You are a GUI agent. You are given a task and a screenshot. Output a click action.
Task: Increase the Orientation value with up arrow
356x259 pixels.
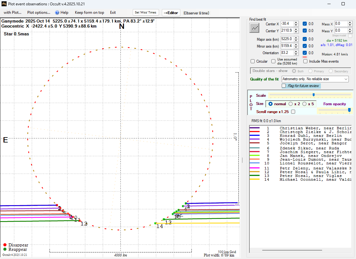click(296, 52)
